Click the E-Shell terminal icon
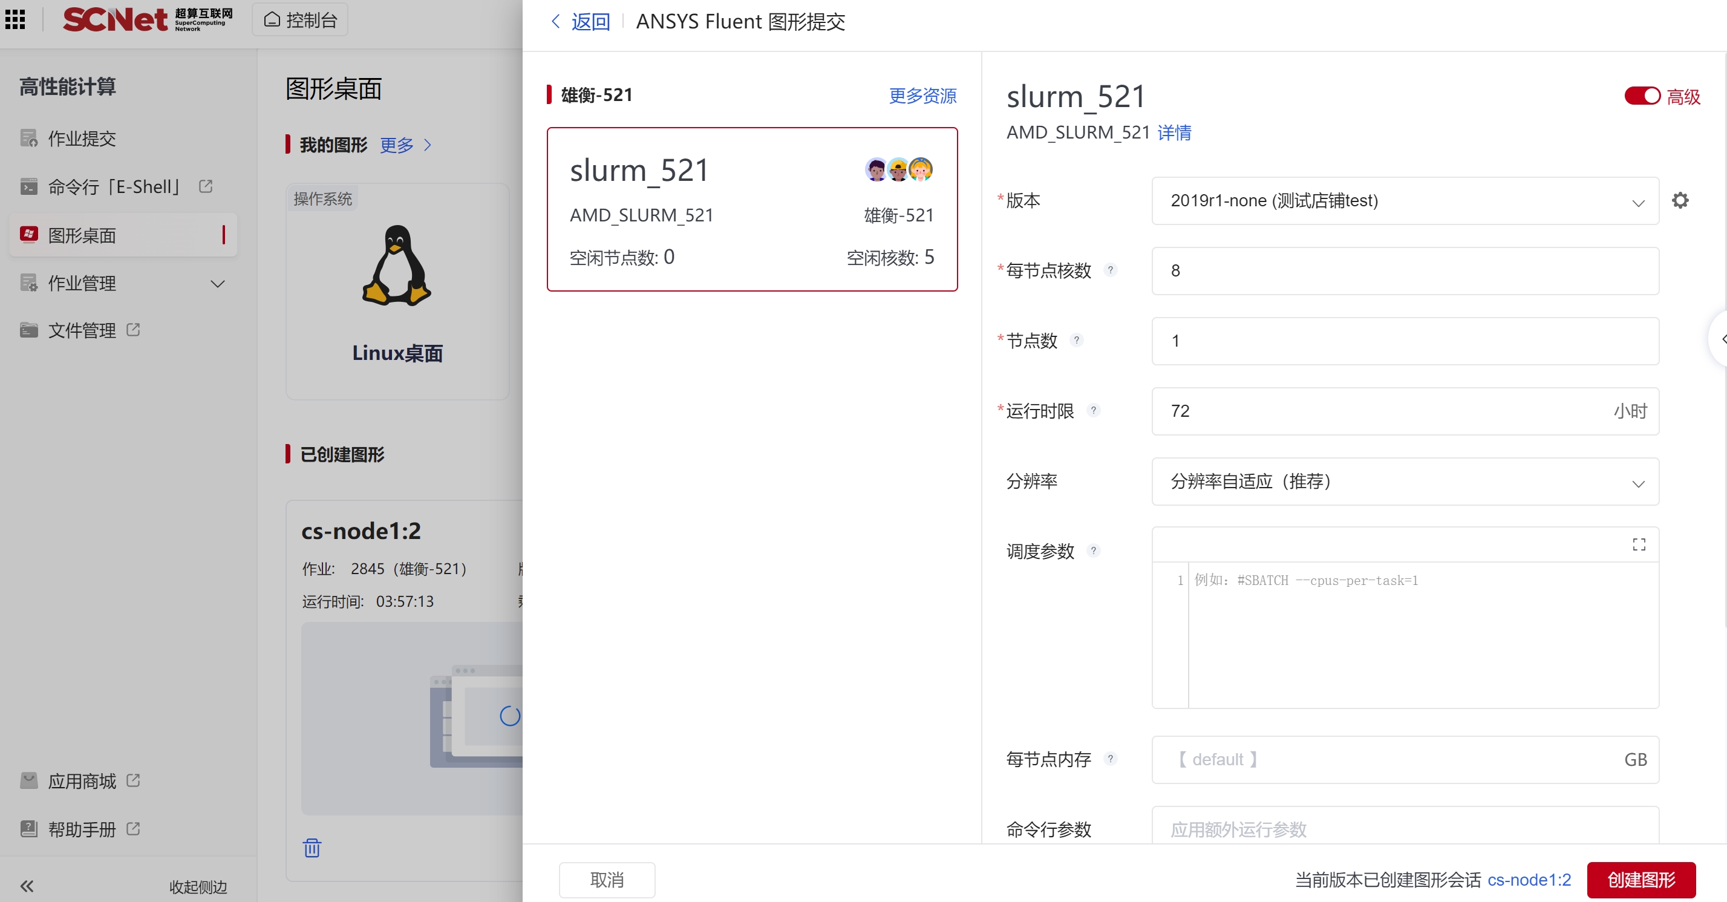Viewport: 1727px width, 902px height. [x=29, y=186]
